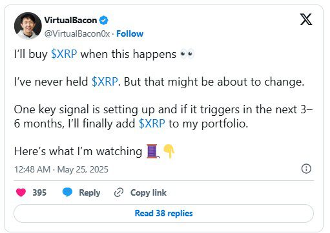
Task: Open the X logo in the top corner
Action: (x=306, y=19)
